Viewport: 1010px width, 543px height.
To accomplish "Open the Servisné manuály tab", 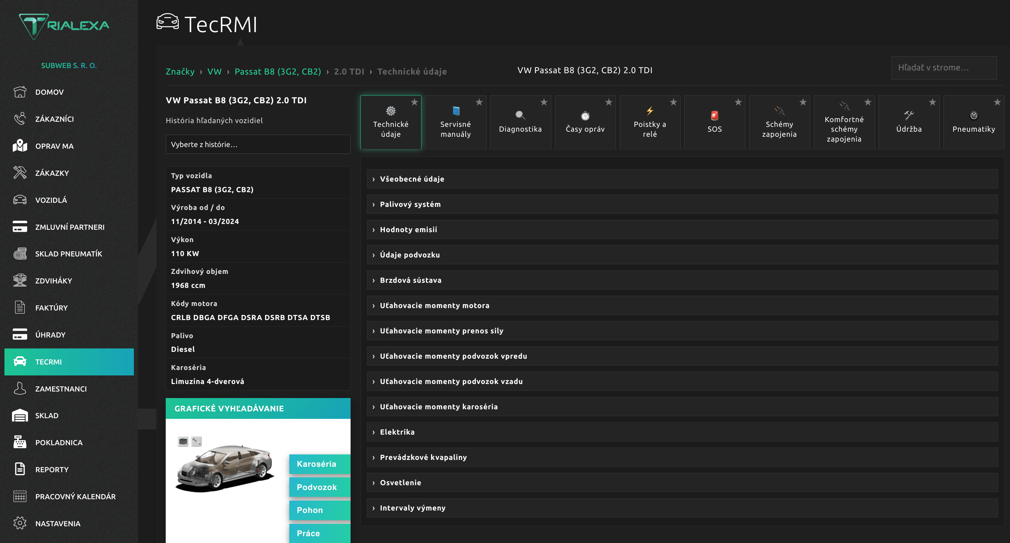I will (x=455, y=122).
